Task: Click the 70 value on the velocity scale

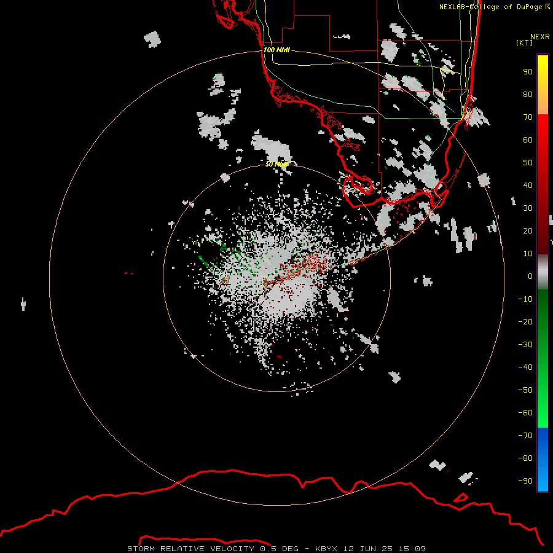Action: point(528,117)
